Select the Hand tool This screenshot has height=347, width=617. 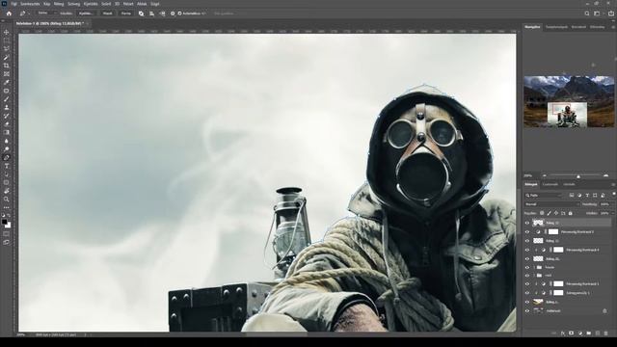[x=7, y=191]
